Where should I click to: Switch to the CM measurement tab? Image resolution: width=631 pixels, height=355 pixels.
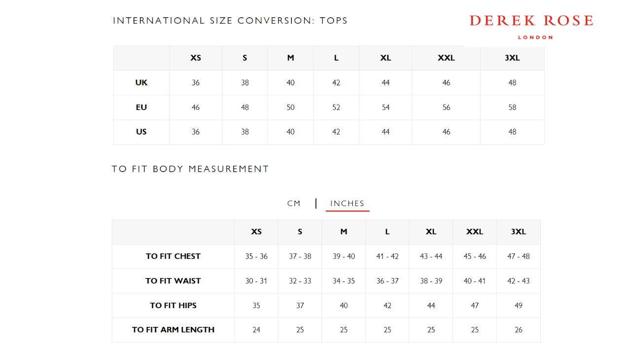[294, 203]
